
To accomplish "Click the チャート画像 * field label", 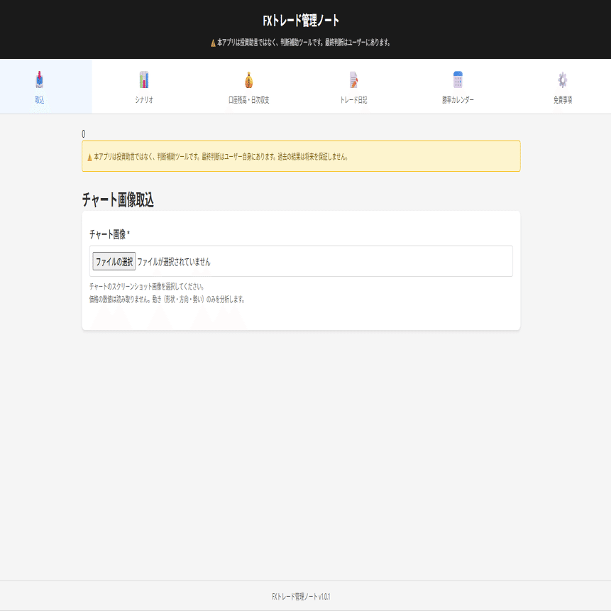I will click(x=109, y=234).
